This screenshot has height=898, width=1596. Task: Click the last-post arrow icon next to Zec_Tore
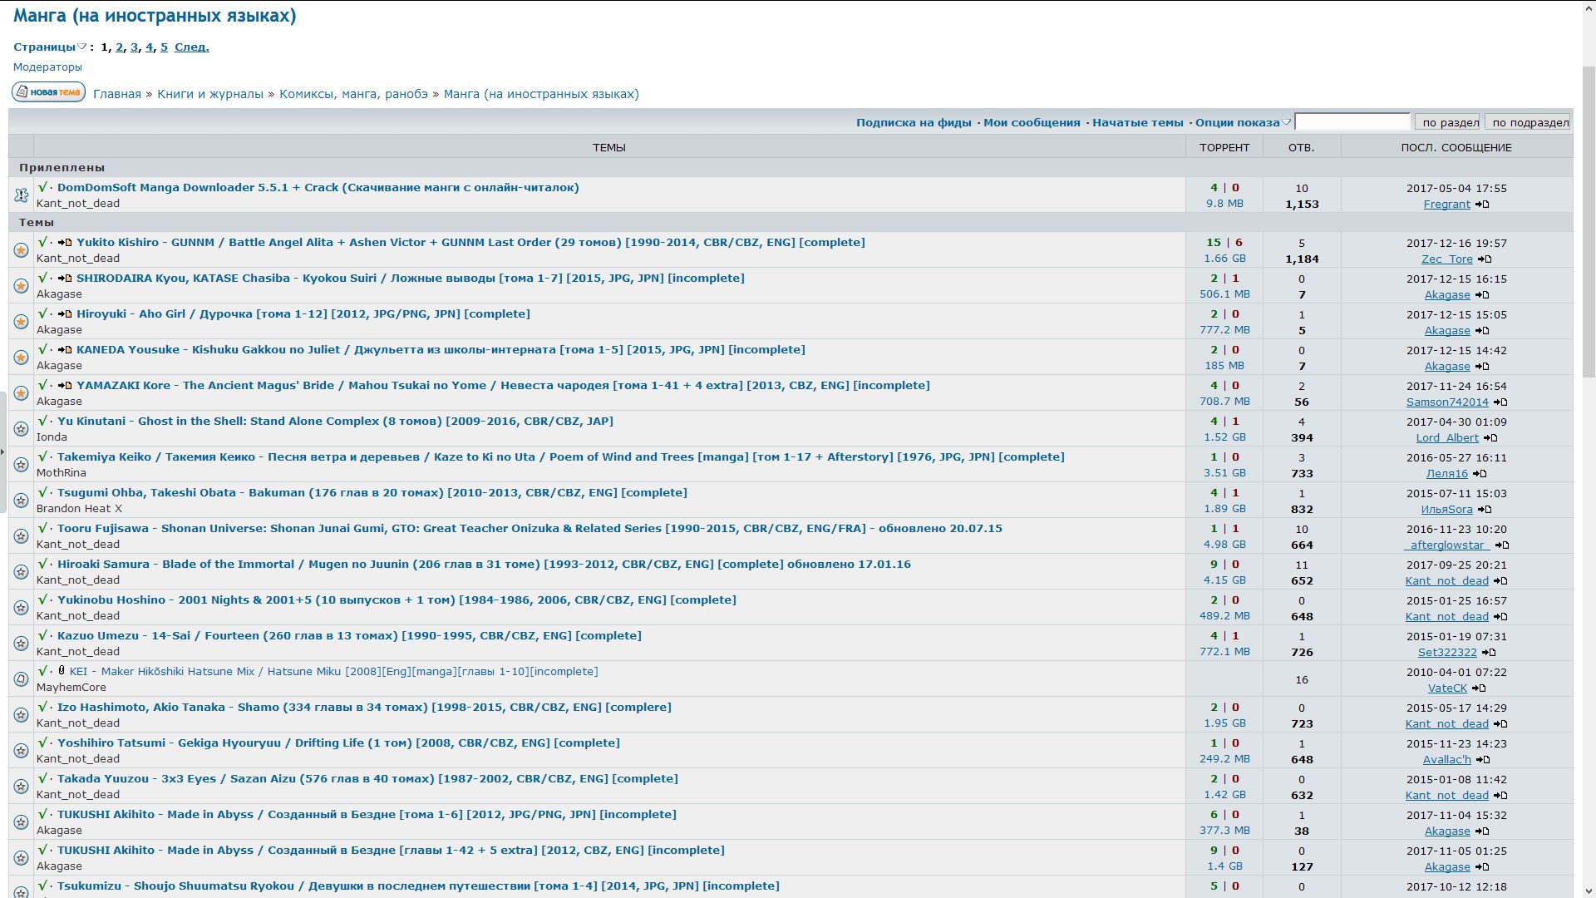click(x=1485, y=259)
